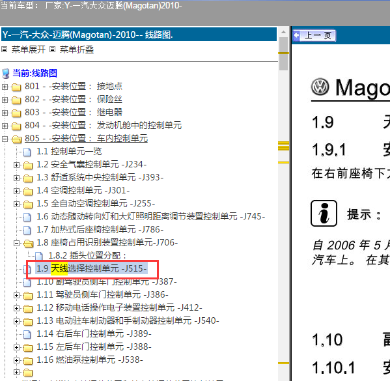Click the tree panel scrollbar thumb

click(x=283, y=54)
